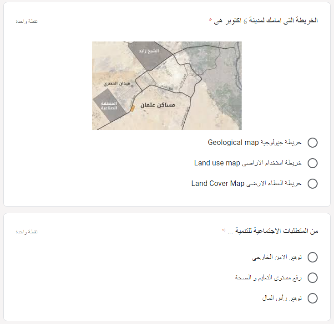The width and height of the screenshot is (334, 324).
Task: Click the ميدان الحصري point label on the map
Action: click(117, 83)
